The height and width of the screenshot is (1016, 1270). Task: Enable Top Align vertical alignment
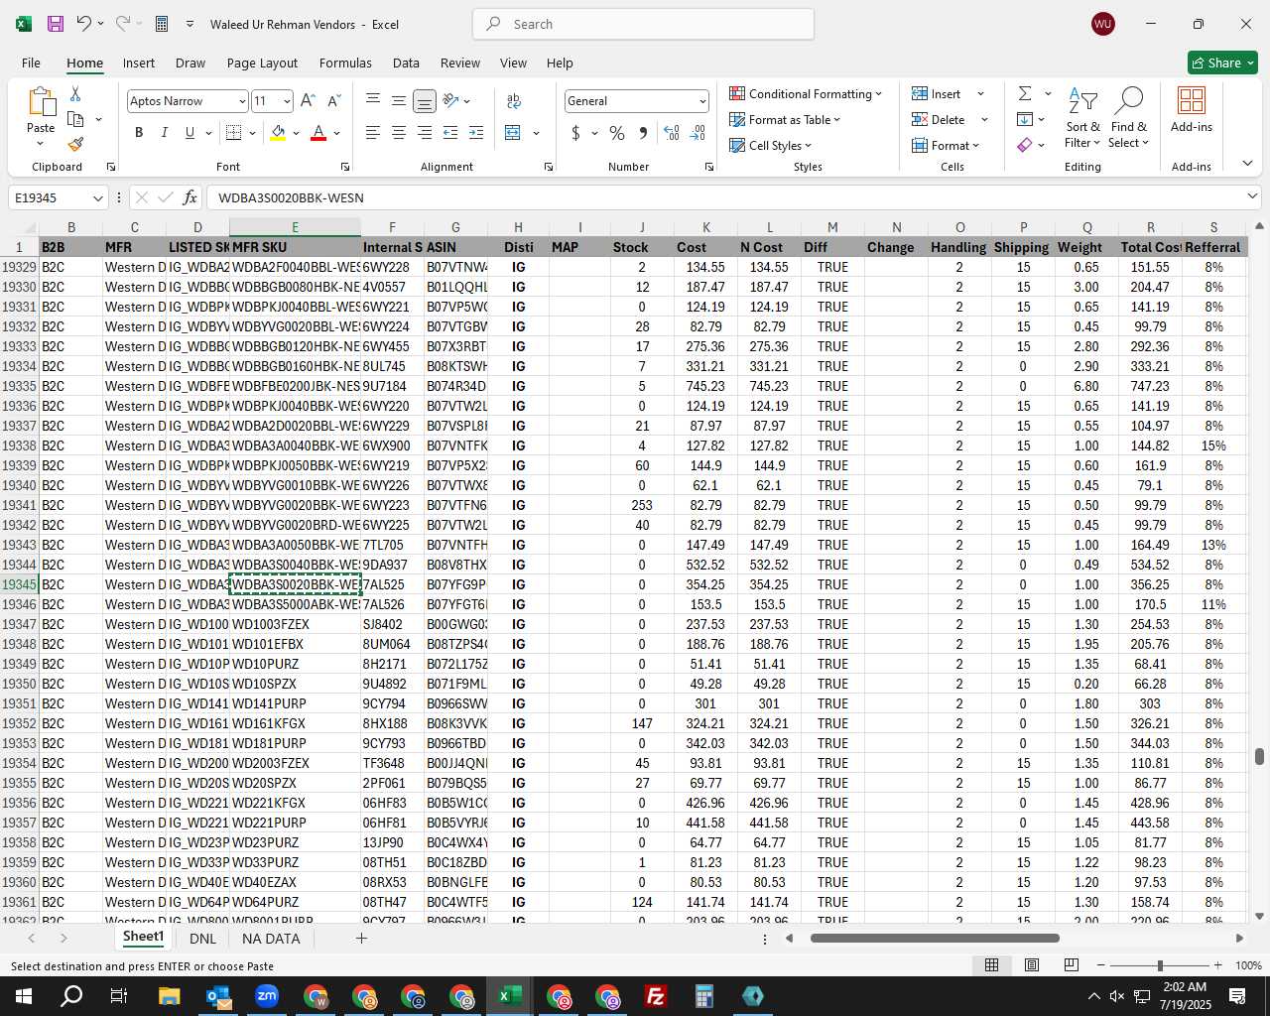(x=373, y=101)
